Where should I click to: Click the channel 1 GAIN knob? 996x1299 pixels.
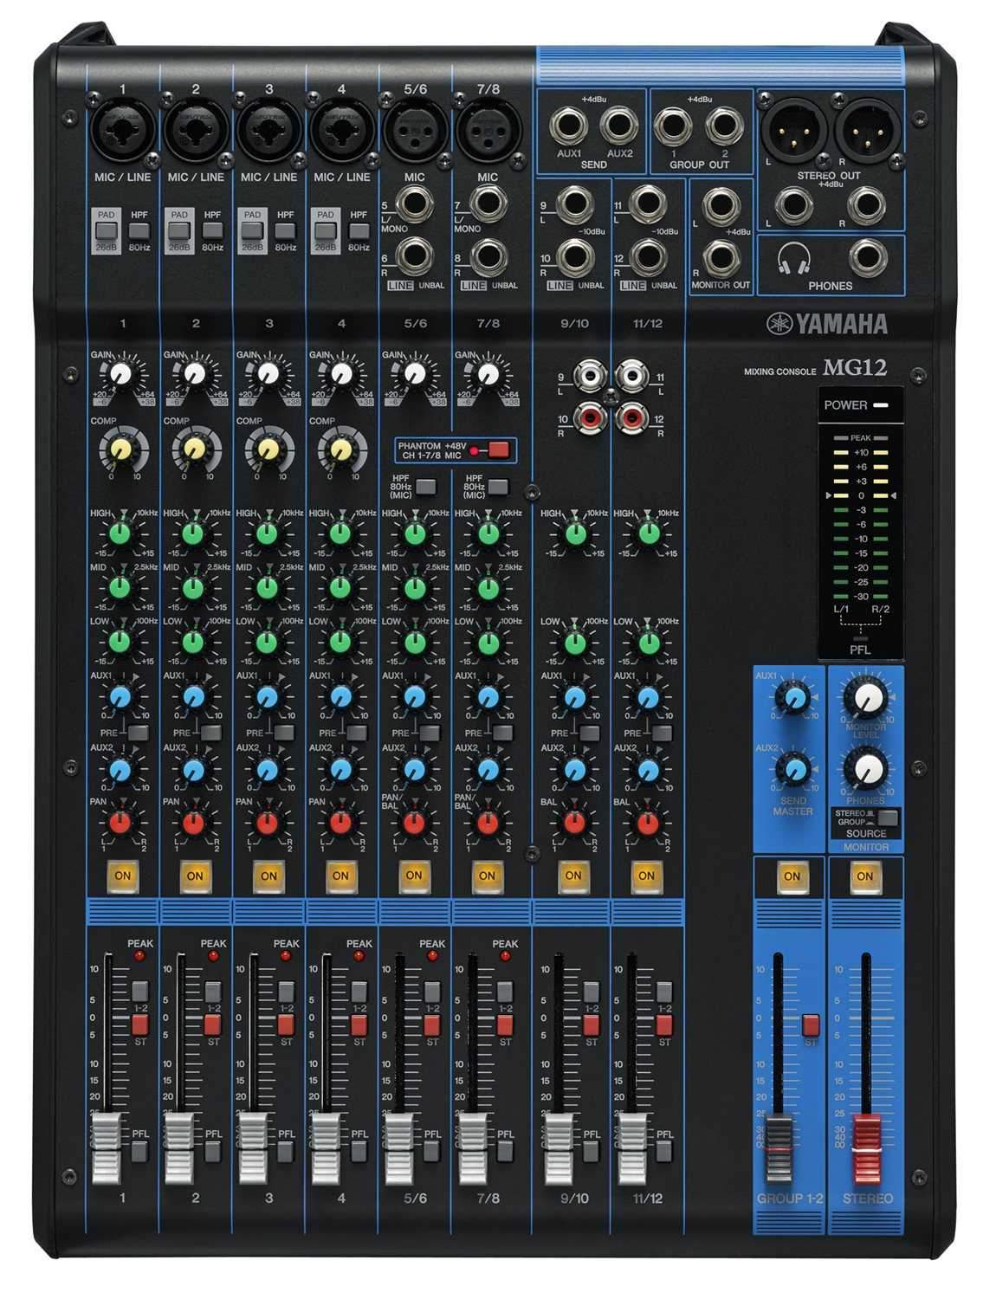[120, 374]
